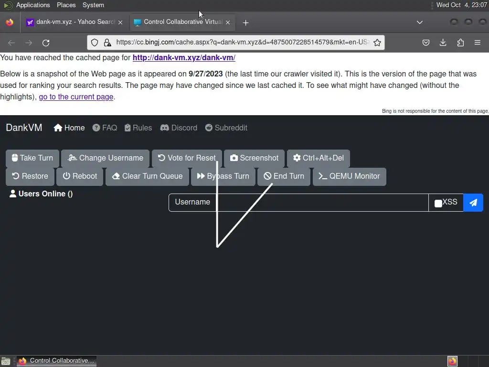Click the padlock site info icon
The image size is (489, 367).
pos(107,43)
